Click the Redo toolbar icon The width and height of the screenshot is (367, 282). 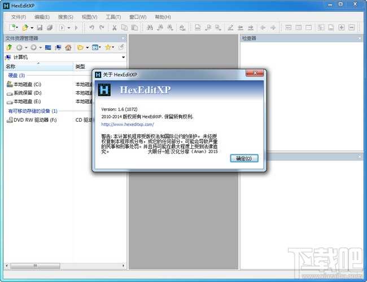102,28
